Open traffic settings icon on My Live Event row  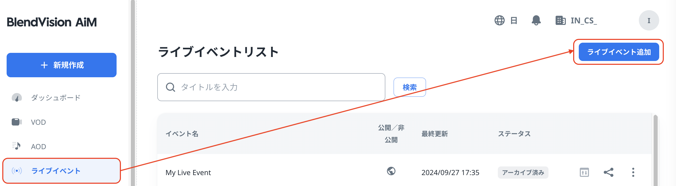[584, 172]
